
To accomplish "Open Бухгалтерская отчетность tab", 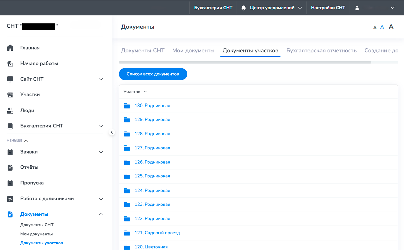I will coord(321,51).
